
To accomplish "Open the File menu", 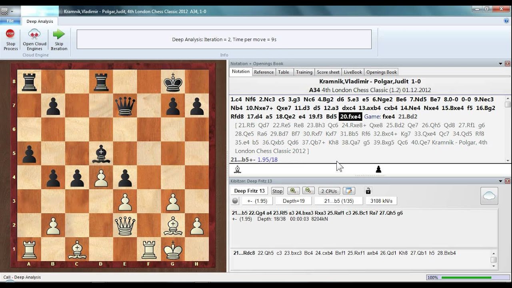I will click(10, 21).
